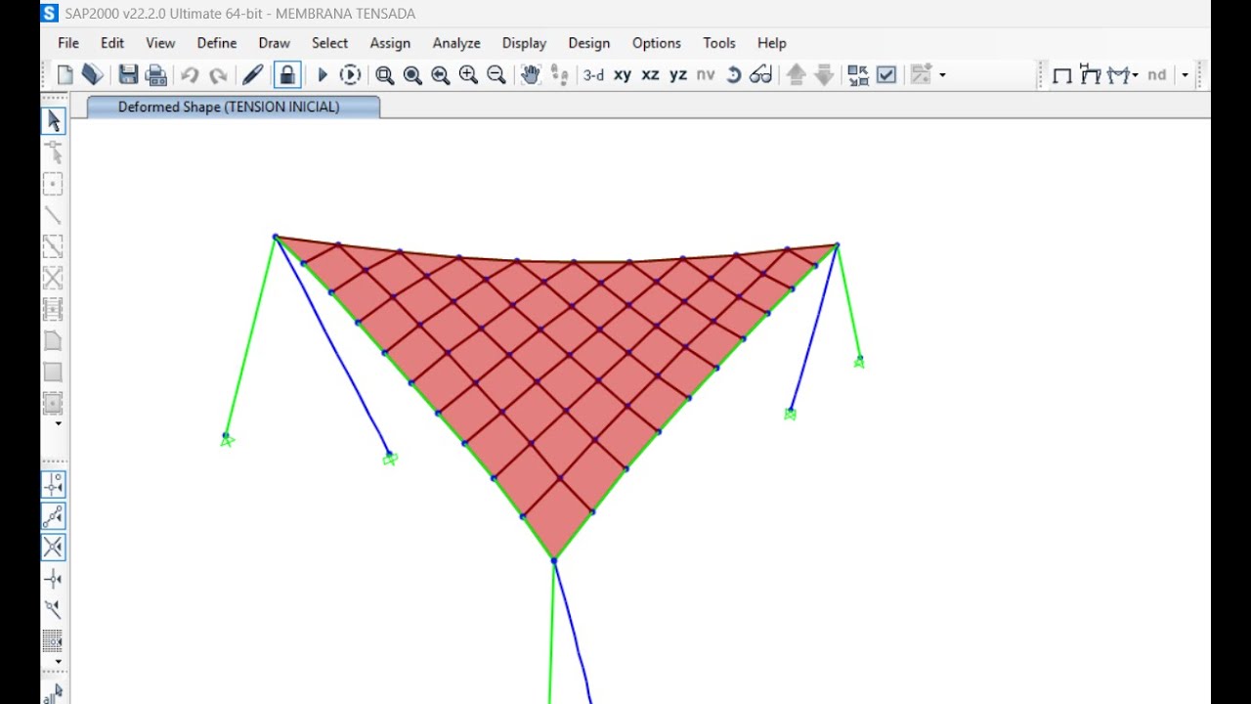Activate rubber band zoom tool
Image resolution: width=1251 pixels, height=704 pixels.
click(385, 74)
